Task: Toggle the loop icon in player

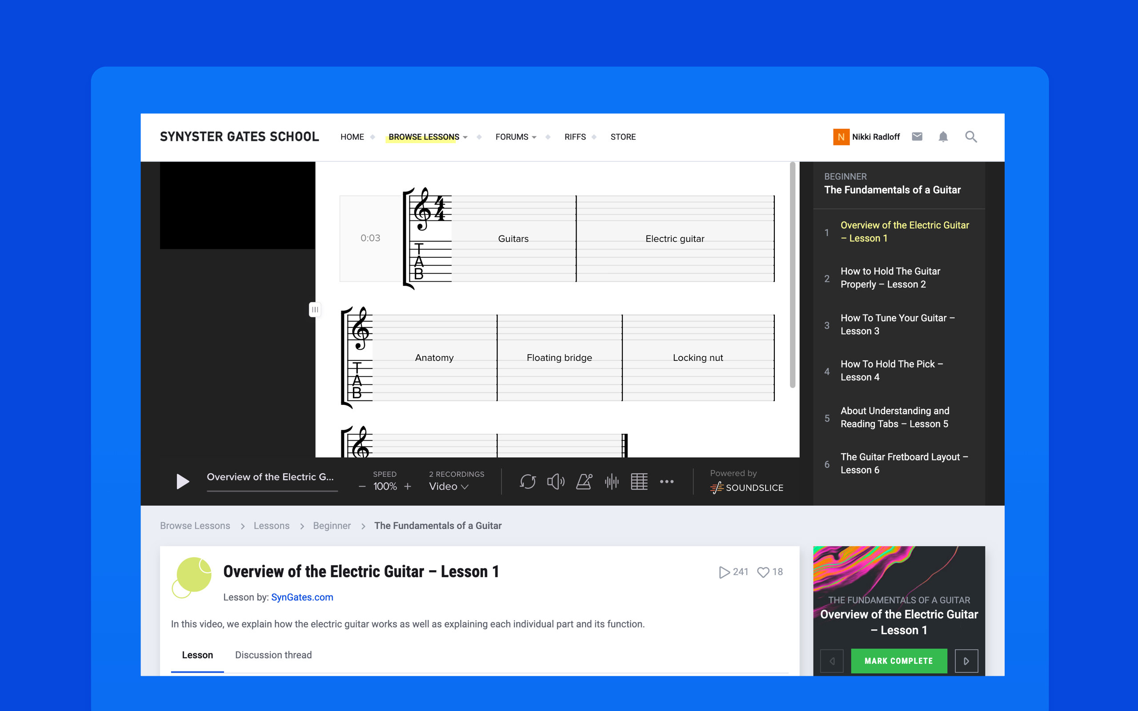Action: click(528, 482)
